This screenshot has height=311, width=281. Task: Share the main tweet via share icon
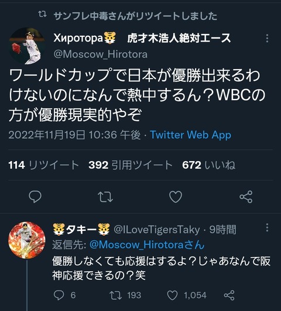pos(246,197)
